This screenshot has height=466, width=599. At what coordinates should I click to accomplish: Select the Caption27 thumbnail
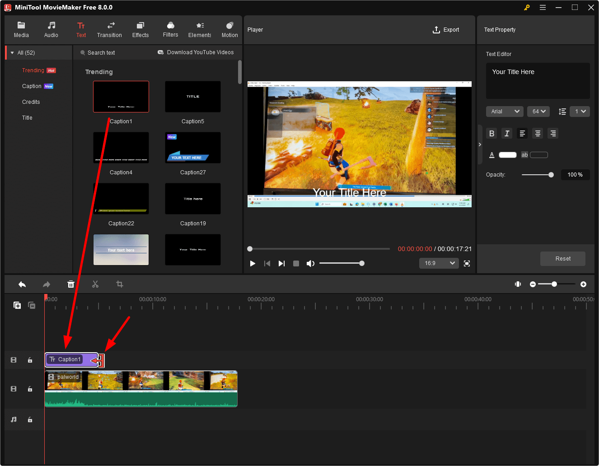coord(193,148)
